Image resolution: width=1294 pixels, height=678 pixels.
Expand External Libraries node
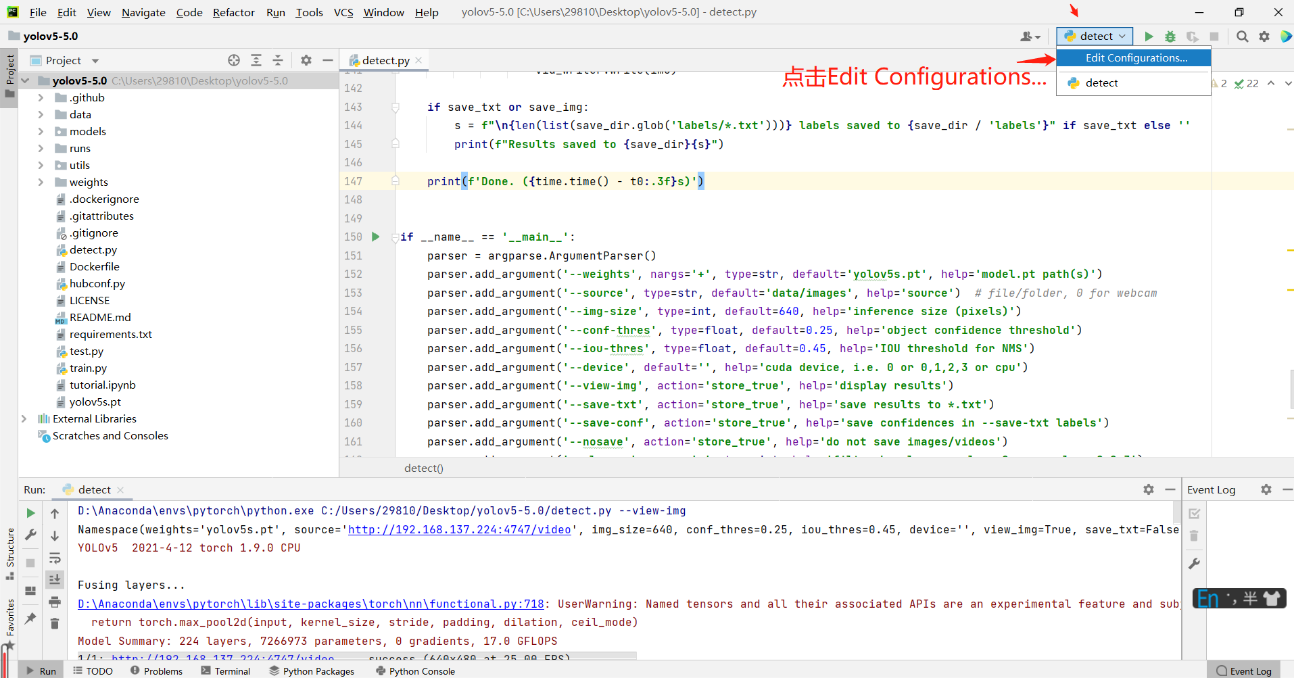point(24,419)
